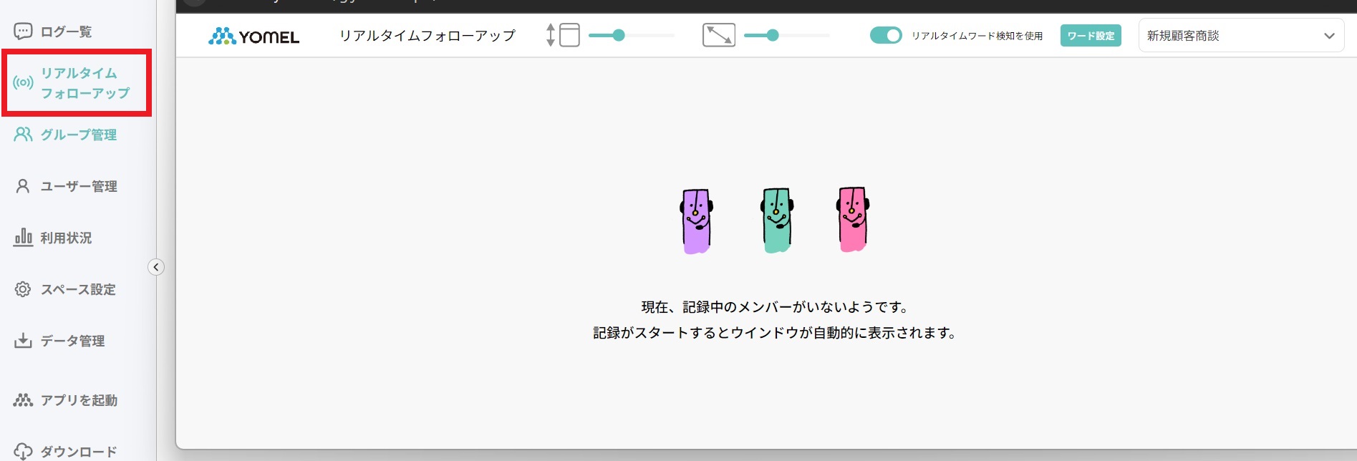1357x461 pixels.
Task: Click the YOMEL logo in the header
Action: click(253, 36)
